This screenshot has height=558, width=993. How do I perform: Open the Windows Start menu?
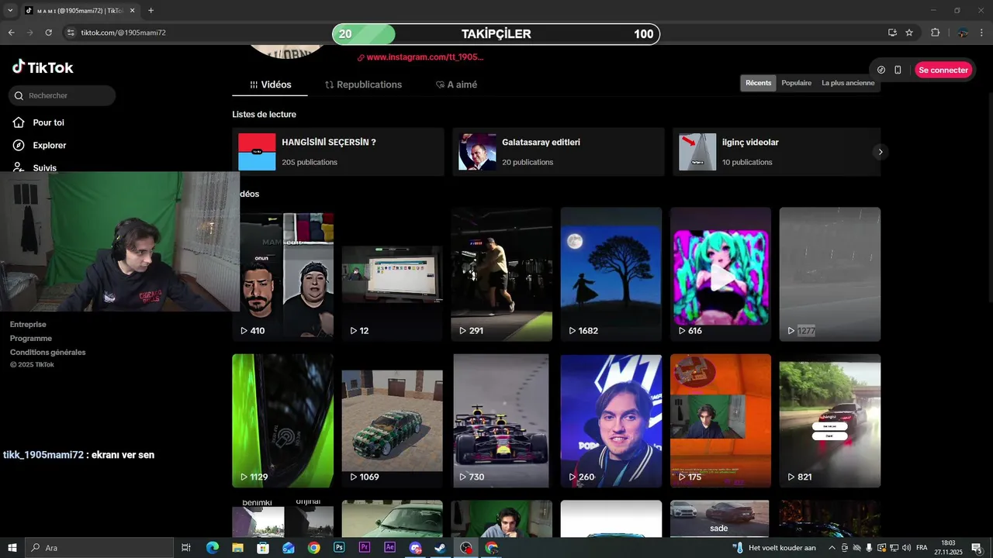pos(12,548)
